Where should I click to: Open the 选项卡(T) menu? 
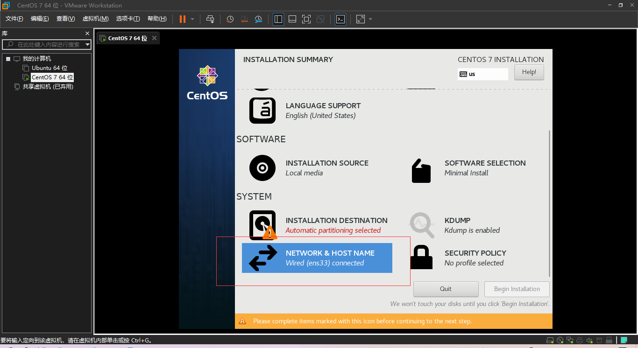pos(128,19)
